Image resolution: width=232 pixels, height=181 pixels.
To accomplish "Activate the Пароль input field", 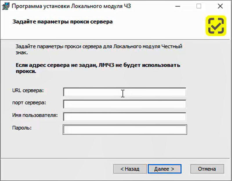I will 124,130.
